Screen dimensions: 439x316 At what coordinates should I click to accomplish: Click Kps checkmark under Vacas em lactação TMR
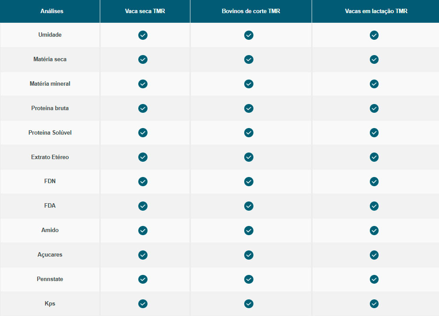[374, 304]
